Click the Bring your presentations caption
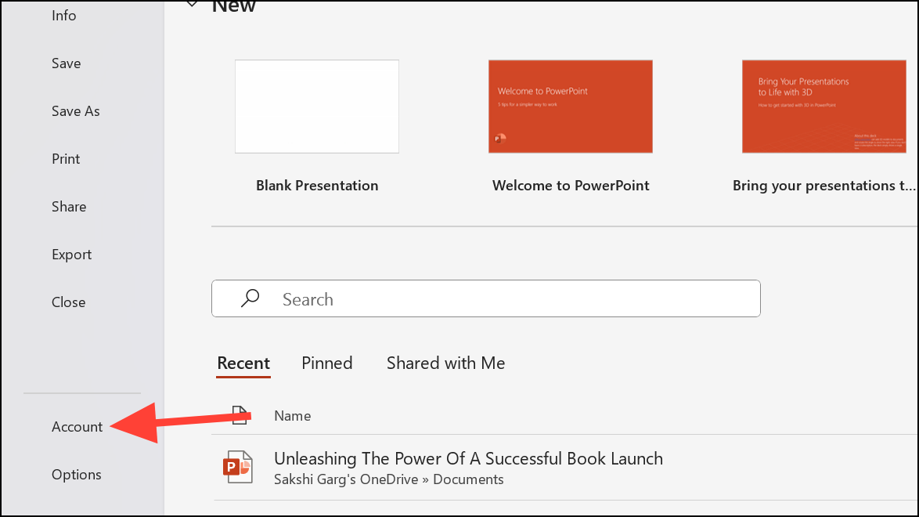Viewport: 919px width, 517px height. (823, 186)
